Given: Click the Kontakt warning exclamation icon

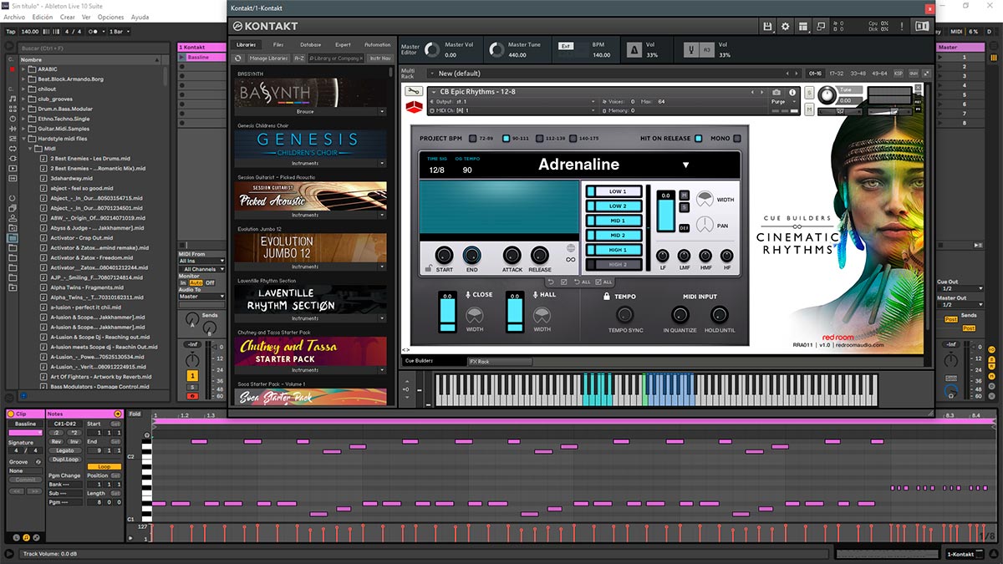Looking at the screenshot, I should (x=904, y=27).
